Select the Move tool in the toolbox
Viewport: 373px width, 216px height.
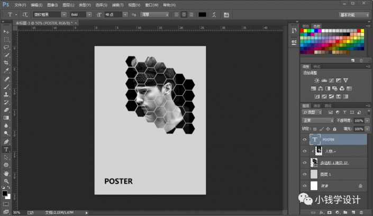tap(6, 32)
